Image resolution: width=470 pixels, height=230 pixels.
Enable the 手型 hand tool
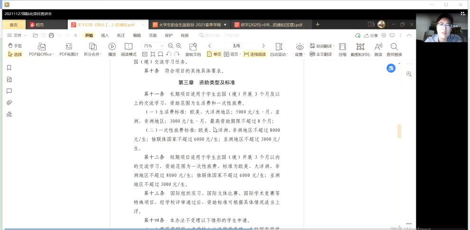(15, 46)
